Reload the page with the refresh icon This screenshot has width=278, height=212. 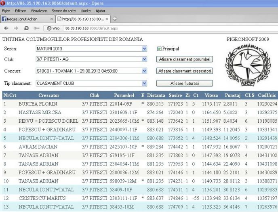pyautogui.click(x=26, y=28)
